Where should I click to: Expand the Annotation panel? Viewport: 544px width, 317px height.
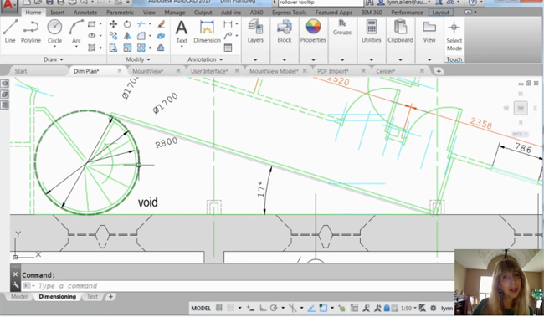(205, 59)
